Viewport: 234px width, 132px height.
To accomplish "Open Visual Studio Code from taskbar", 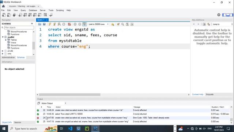I will [x=70, y=129].
